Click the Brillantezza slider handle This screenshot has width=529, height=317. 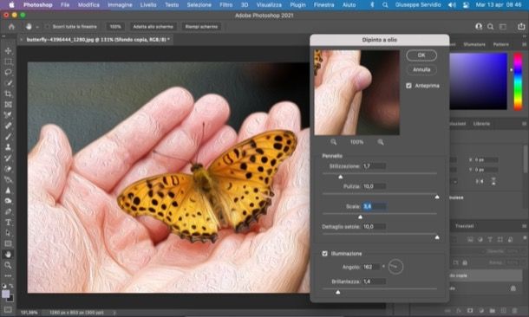(x=338, y=292)
